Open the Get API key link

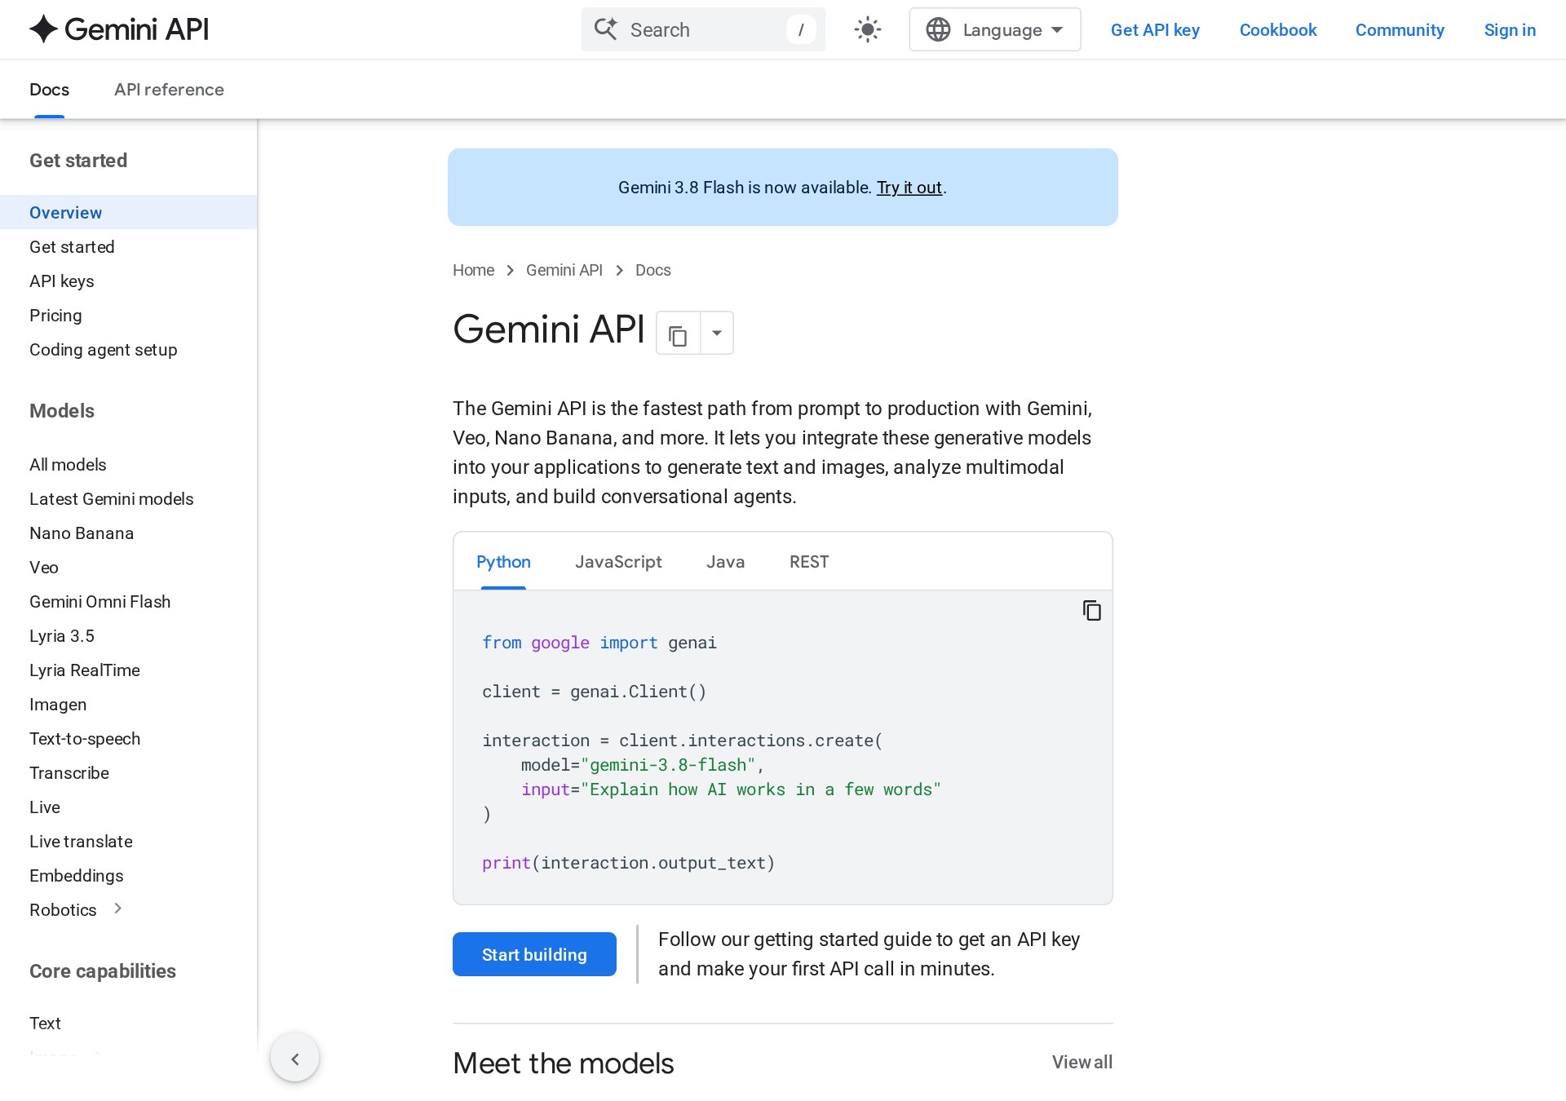[1155, 30]
